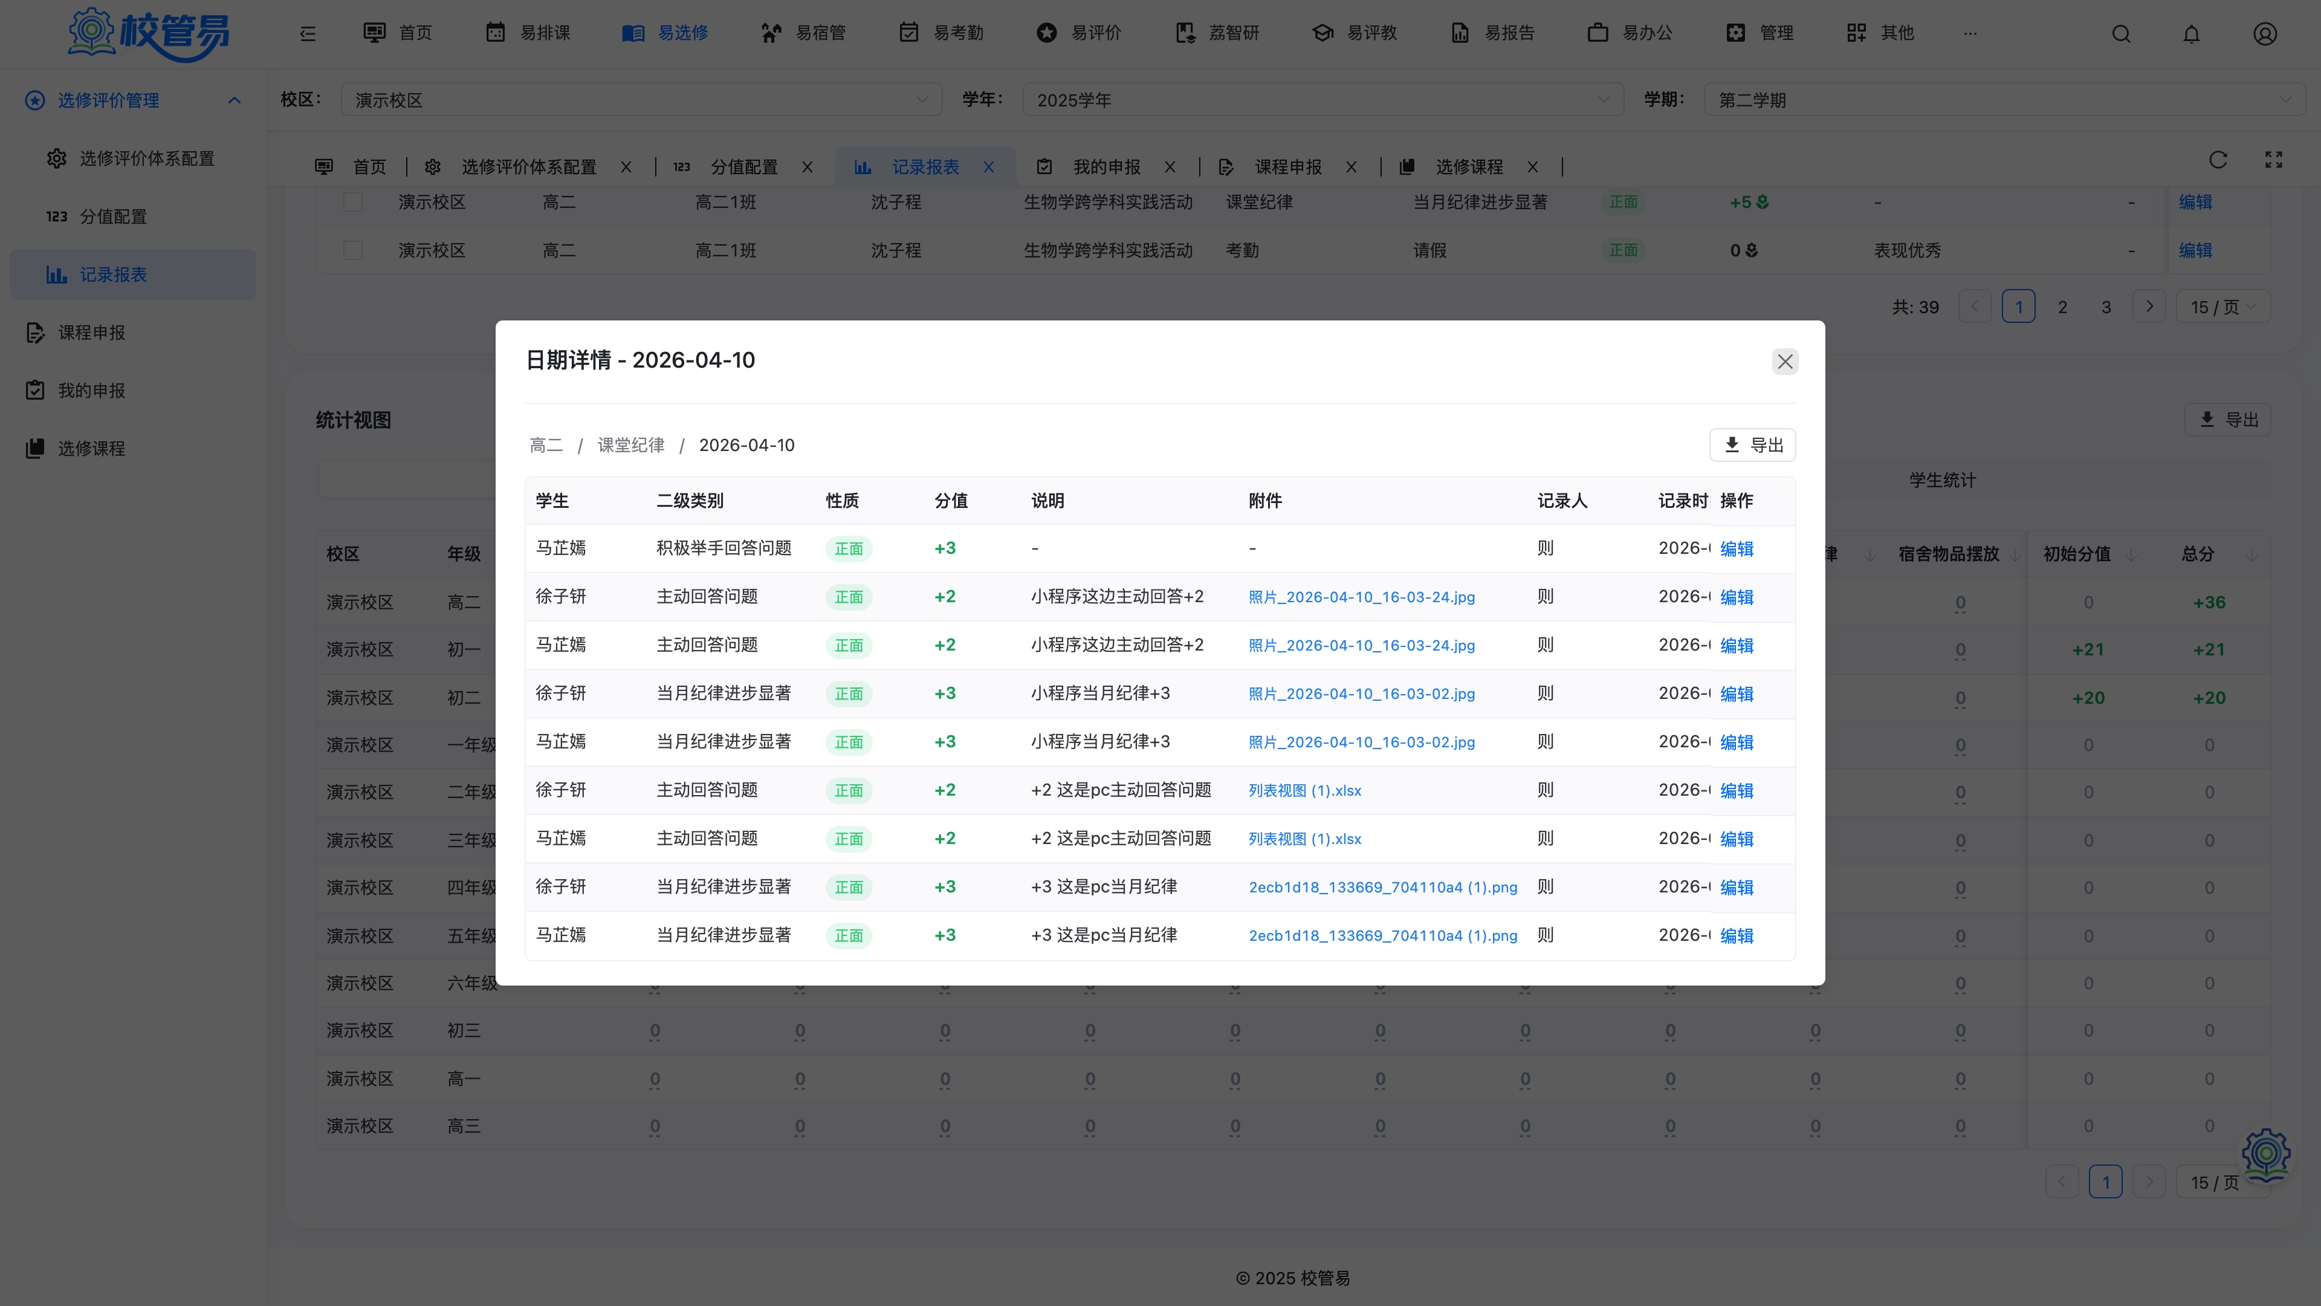Screen dimensions: 2321x1306
Task: Close the 日期详情 dialog
Action: tap(1785, 362)
